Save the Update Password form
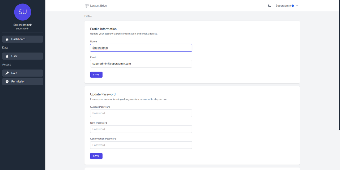The width and height of the screenshot is (340, 170). pos(96,156)
